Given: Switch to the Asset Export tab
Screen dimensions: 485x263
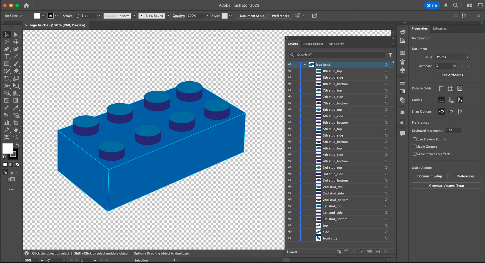Looking at the screenshot, I should coord(313,44).
